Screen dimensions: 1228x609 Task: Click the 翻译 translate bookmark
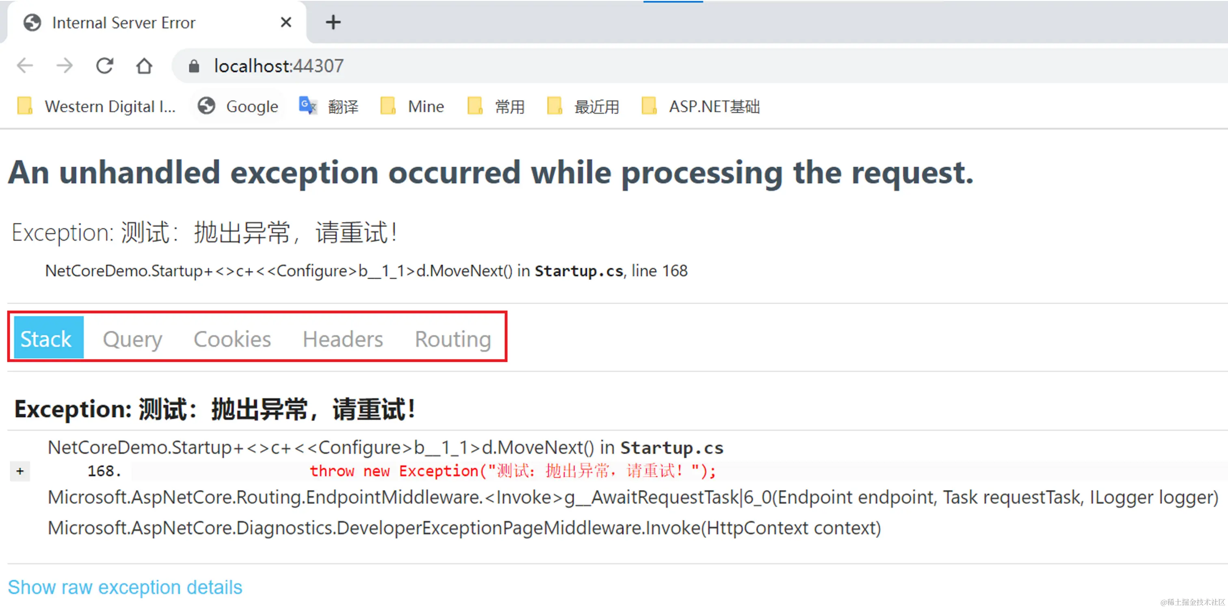point(329,106)
